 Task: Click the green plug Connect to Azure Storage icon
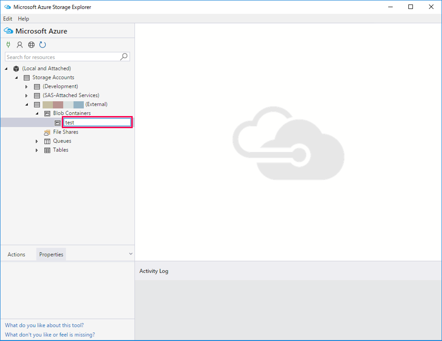(8, 44)
